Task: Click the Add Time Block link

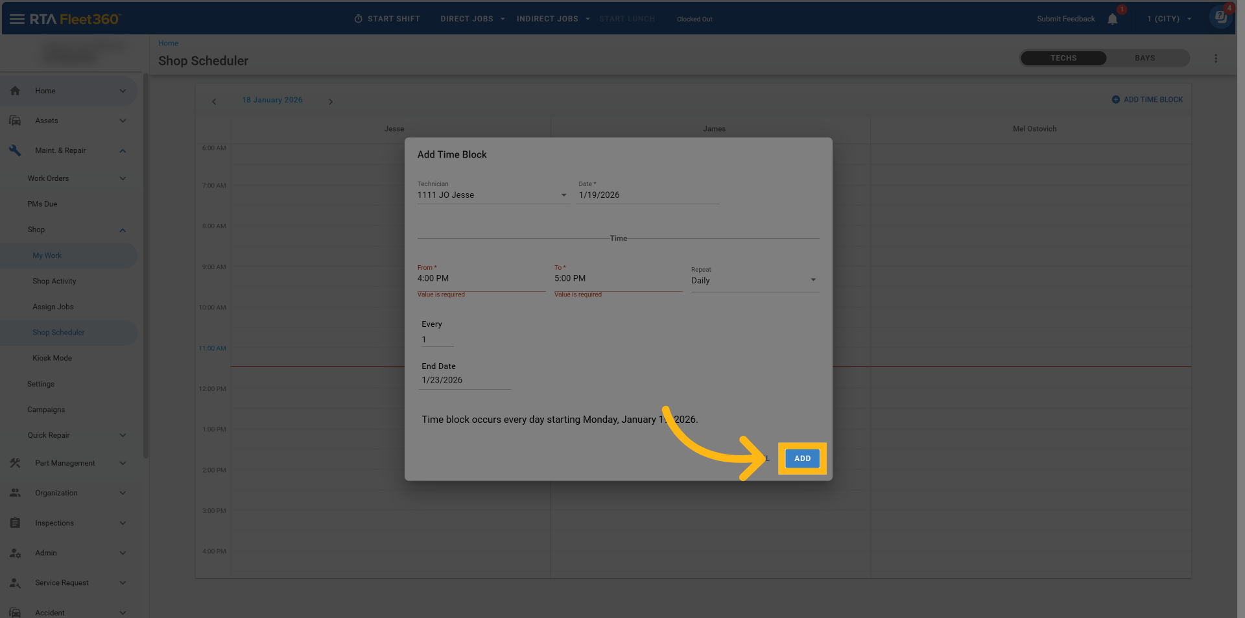Action: [x=1147, y=100]
